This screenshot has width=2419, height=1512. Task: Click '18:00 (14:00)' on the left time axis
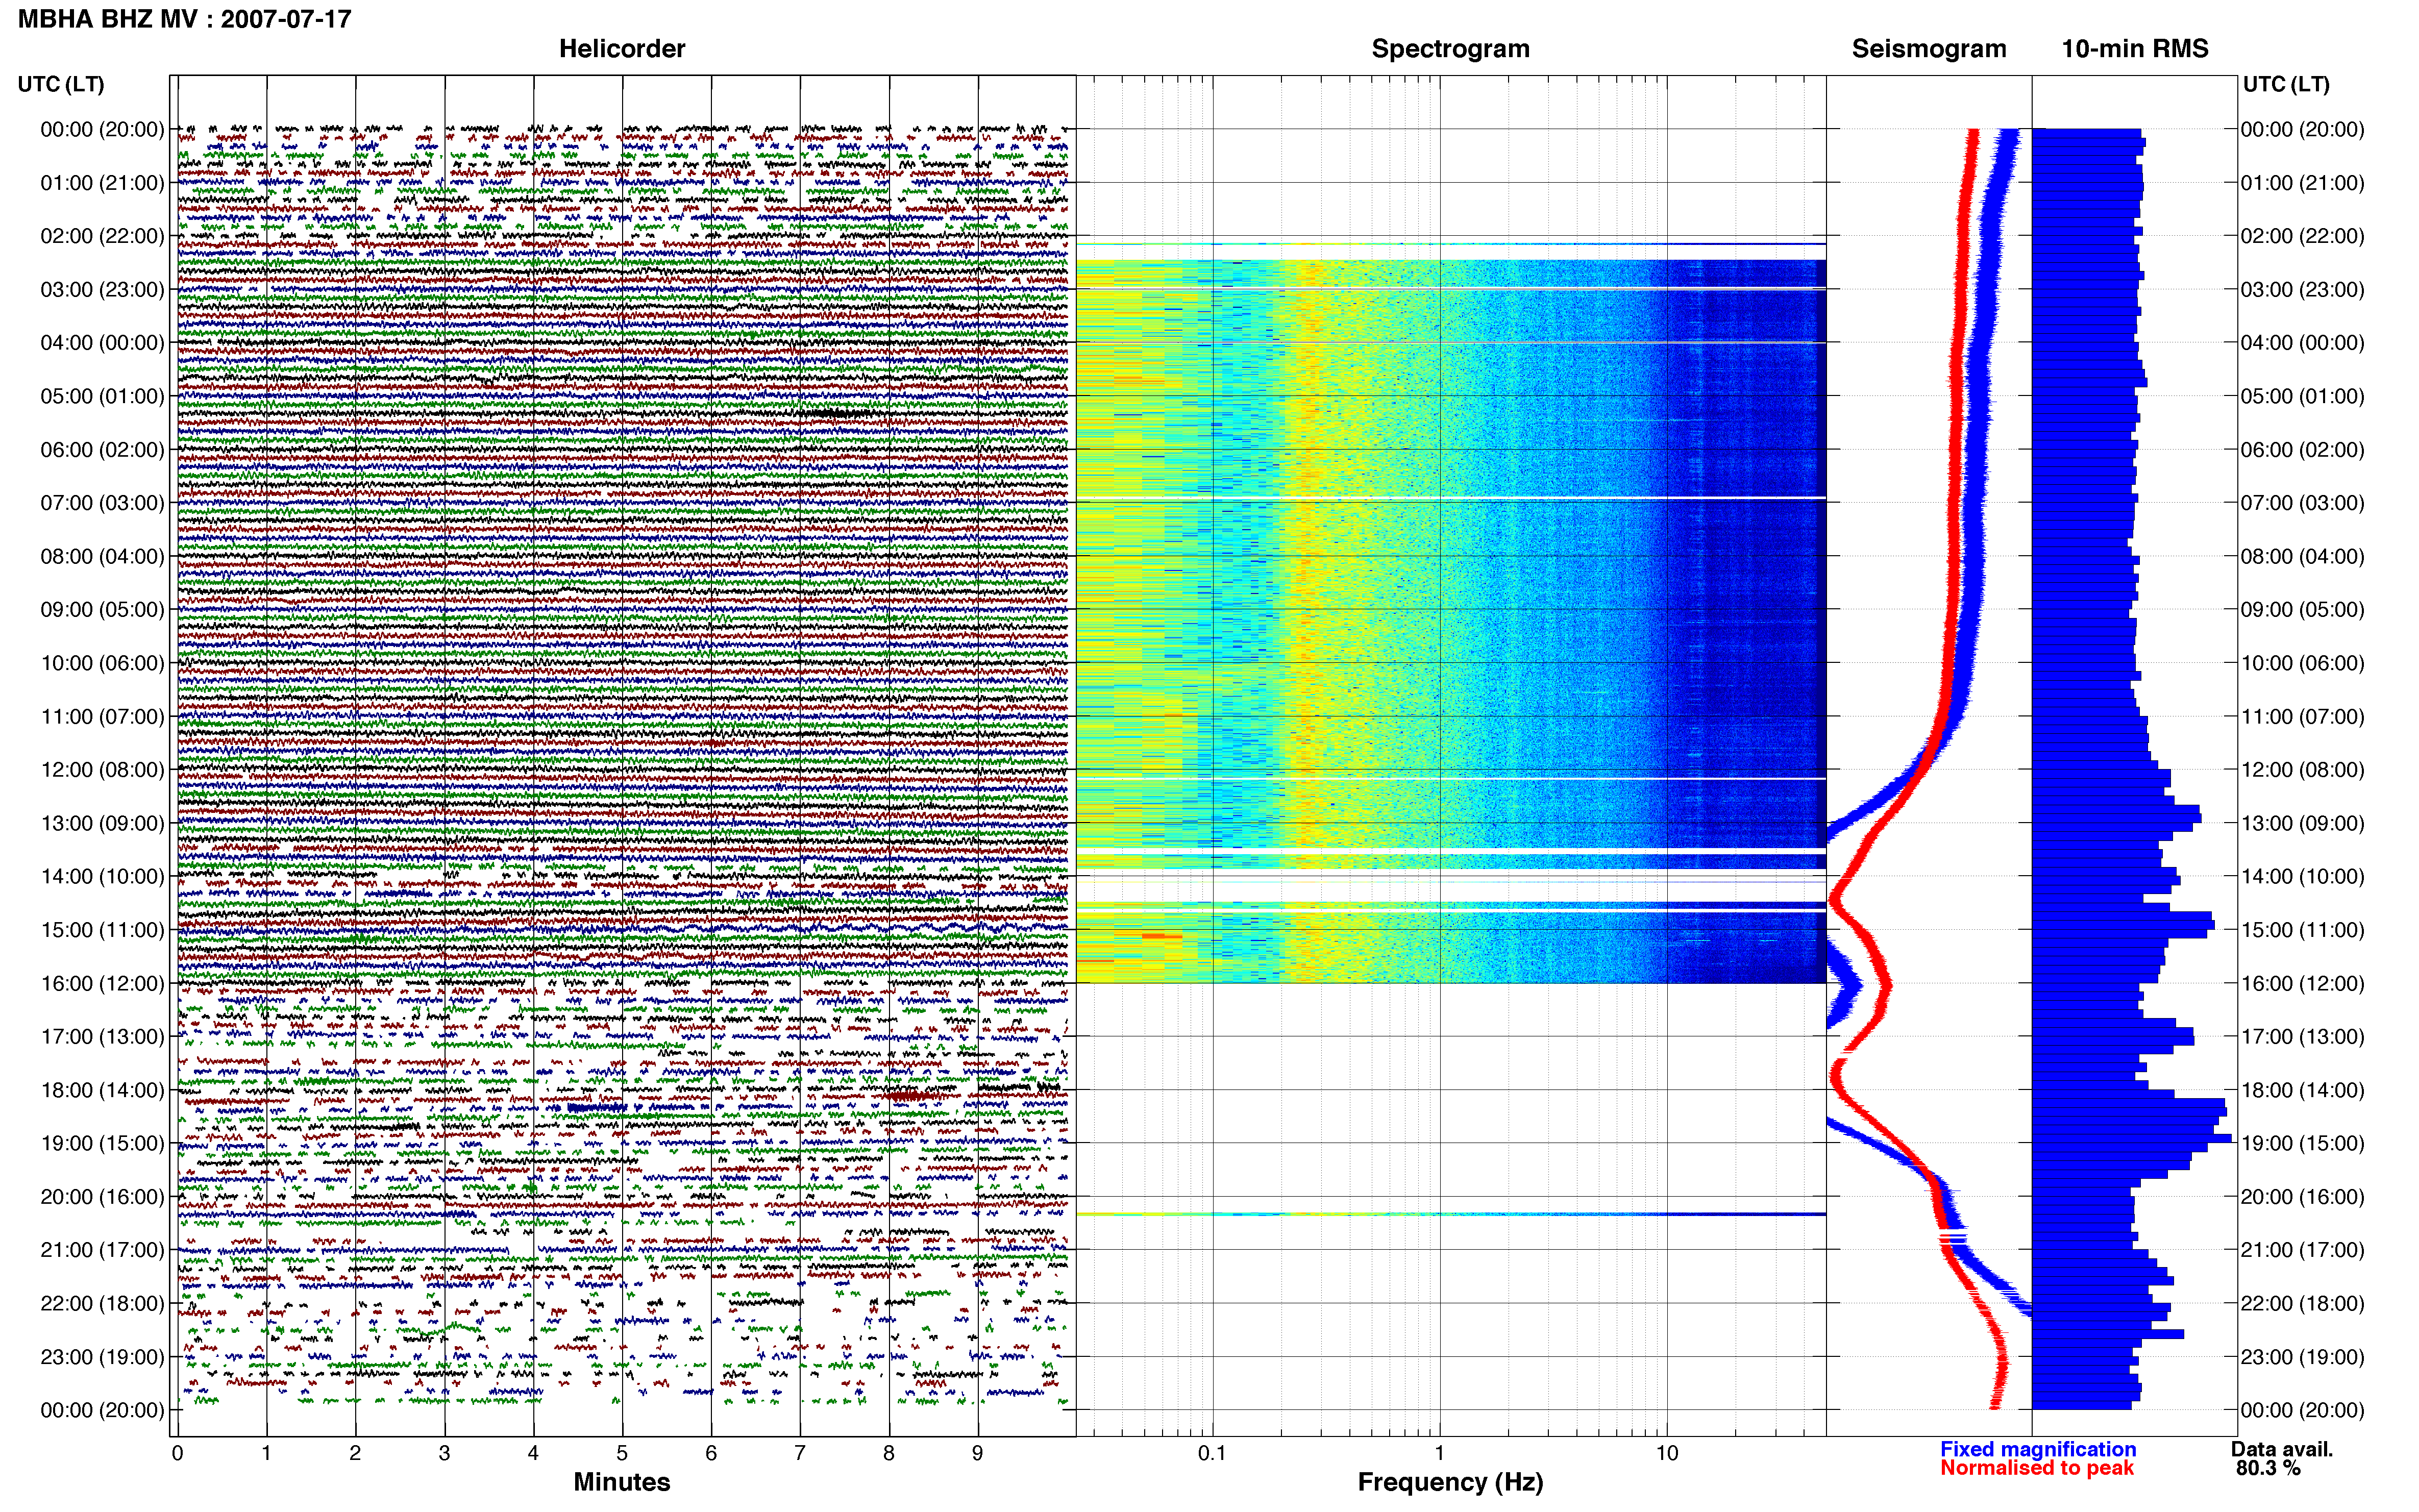point(102,1090)
